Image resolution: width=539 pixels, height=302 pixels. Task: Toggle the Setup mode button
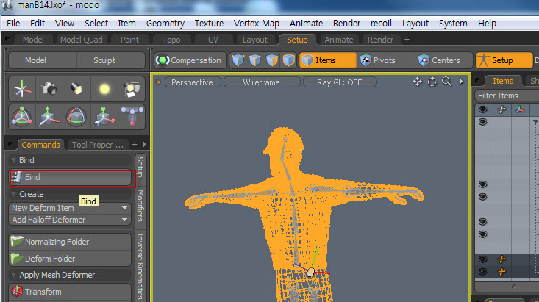[503, 60]
